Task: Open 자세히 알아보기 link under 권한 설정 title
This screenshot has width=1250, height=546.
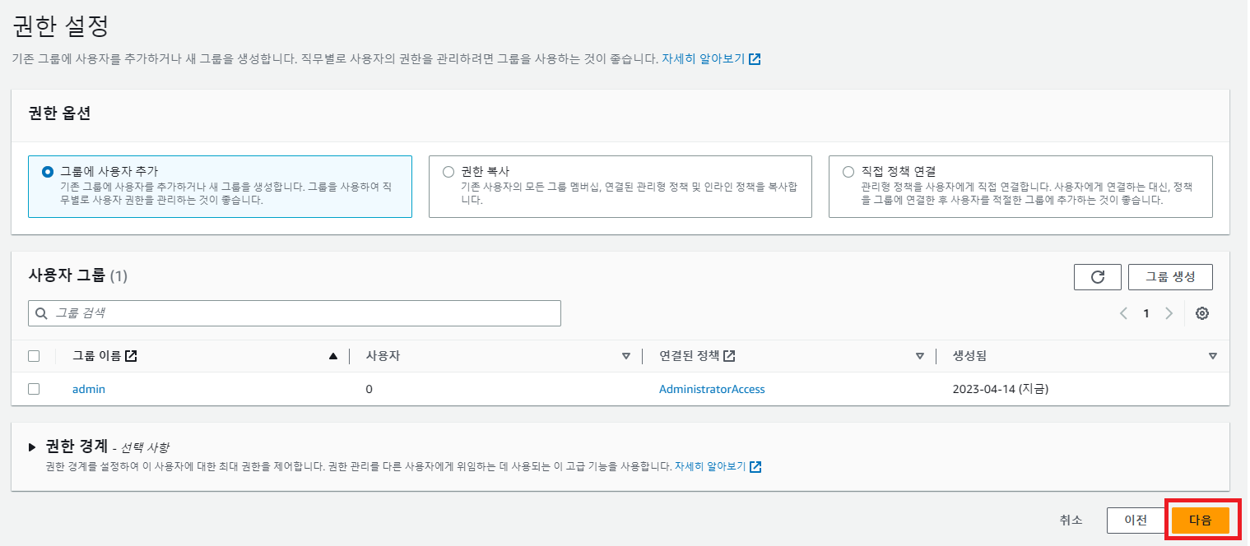Action: click(711, 59)
